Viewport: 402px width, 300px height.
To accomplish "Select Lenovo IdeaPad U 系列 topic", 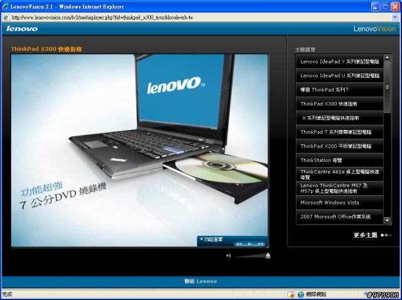I will [x=339, y=75].
